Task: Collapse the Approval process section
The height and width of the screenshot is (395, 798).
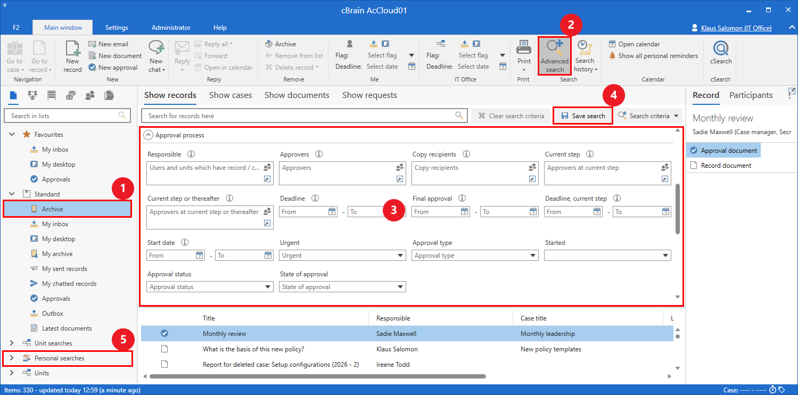Action: coord(149,135)
